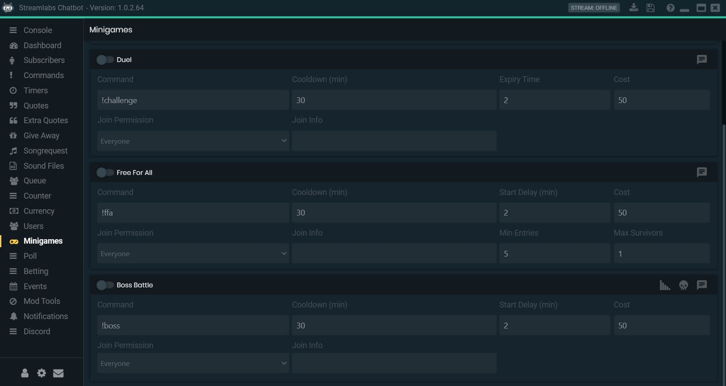
Task: Turn on the Boss Battle toggle
Action: (105, 285)
